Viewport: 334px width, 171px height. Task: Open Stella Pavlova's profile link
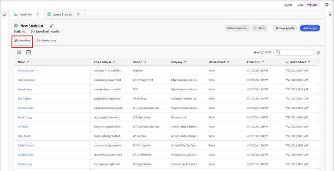point(25,145)
